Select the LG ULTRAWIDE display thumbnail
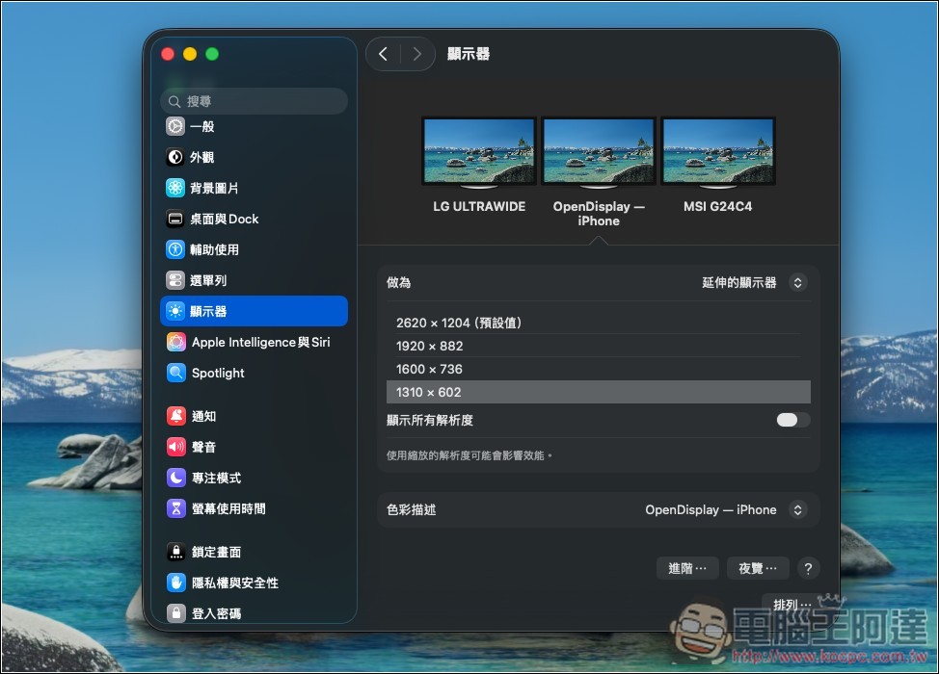The height and width of the screenshot is (674, 939). [x=479, y=152]
